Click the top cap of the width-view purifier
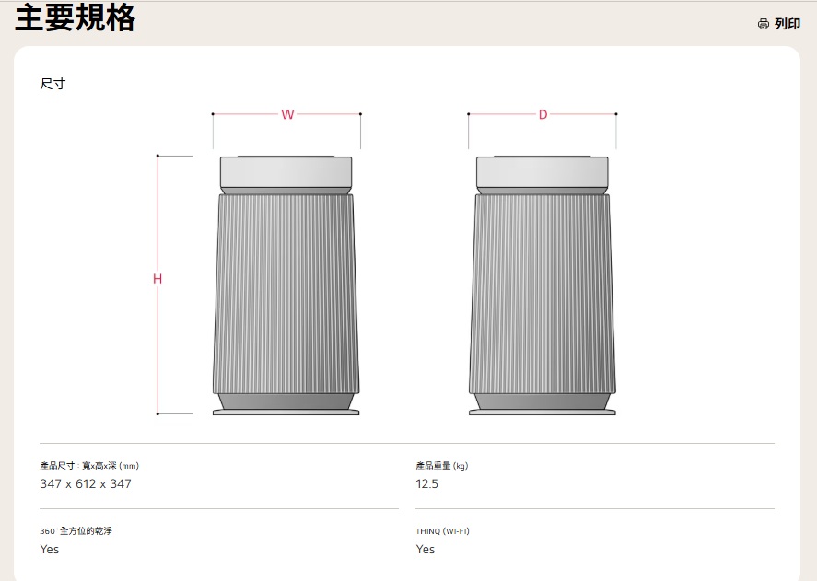Viewport: 817px width, 581px height. click(x=286, y=172)
